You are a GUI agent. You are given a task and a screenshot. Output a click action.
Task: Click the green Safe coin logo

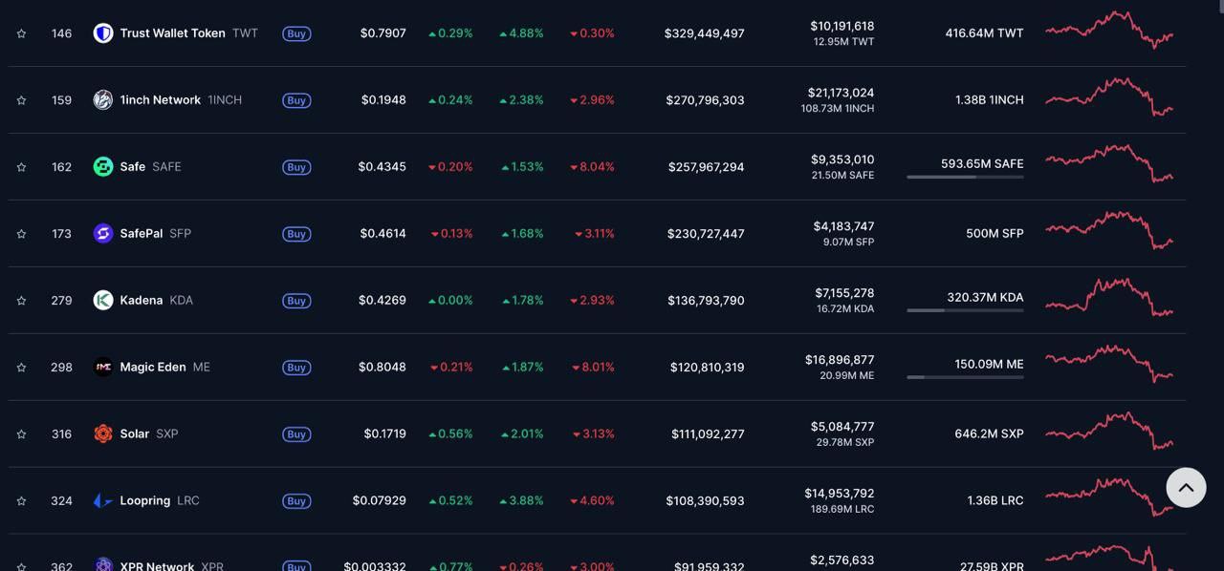click(103, 167)
